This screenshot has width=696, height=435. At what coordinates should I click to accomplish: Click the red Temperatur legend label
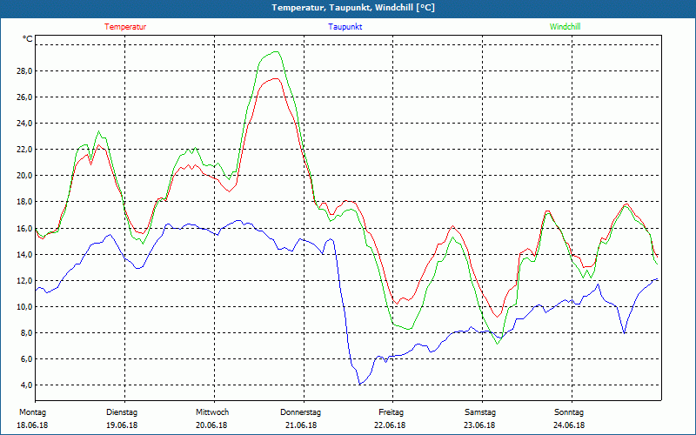125,27
